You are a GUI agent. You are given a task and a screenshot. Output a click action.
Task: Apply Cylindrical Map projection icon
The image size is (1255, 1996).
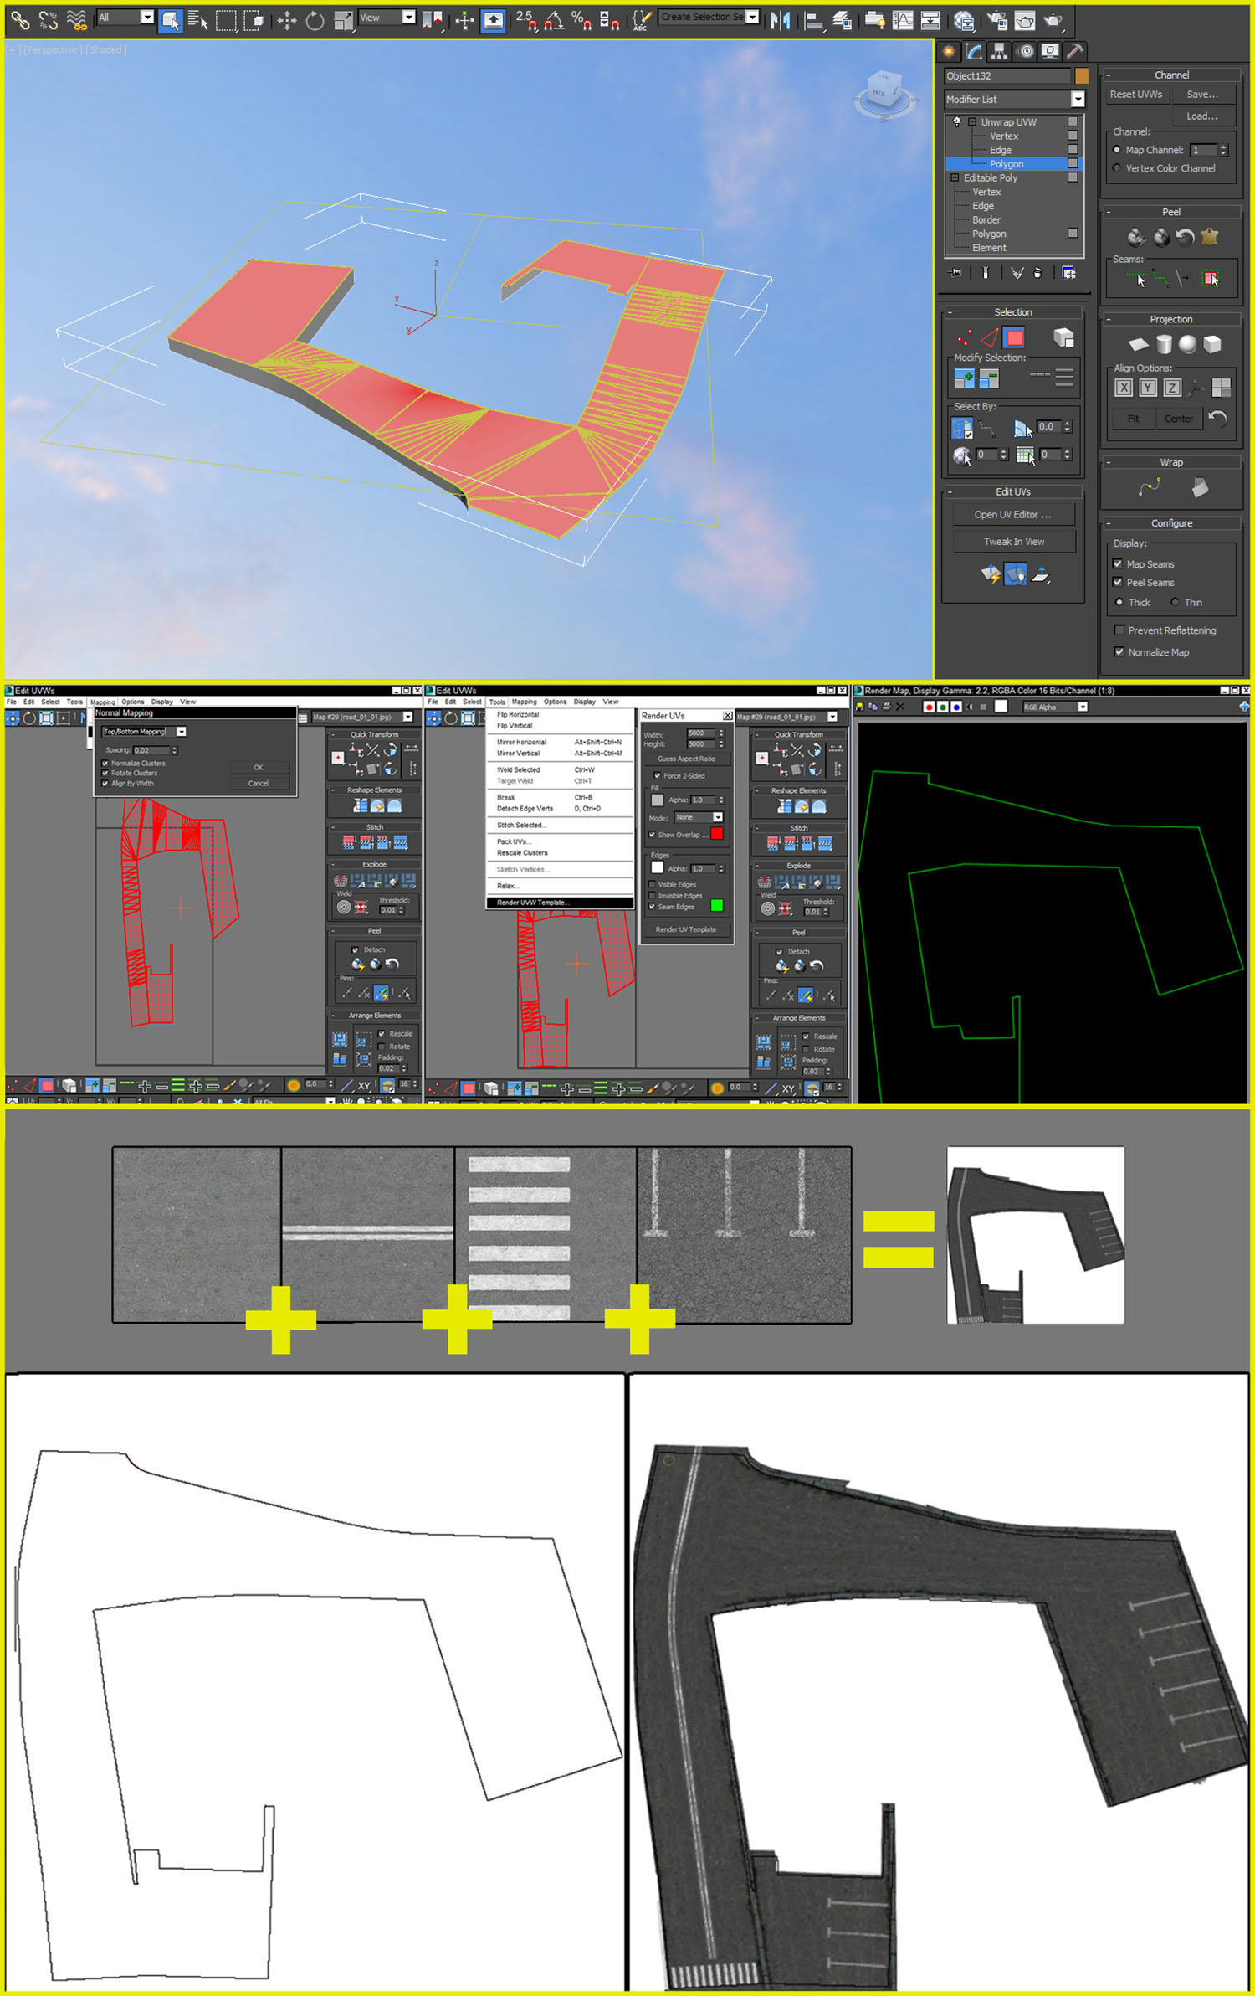point(1164,344)
